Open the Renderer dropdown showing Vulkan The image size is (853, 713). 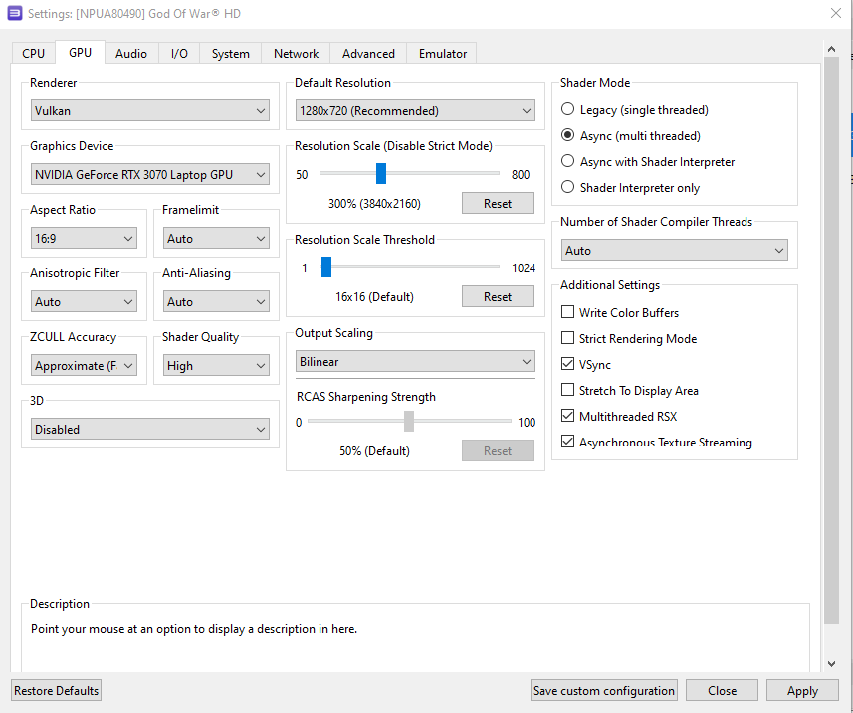pyautogui.click(x=150, y=111)
